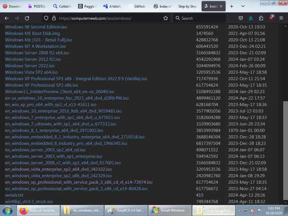Viewport: 288px width, 216px height.
Task: Open Windows Server 2022.iso link
Action: tap(30, 66)
